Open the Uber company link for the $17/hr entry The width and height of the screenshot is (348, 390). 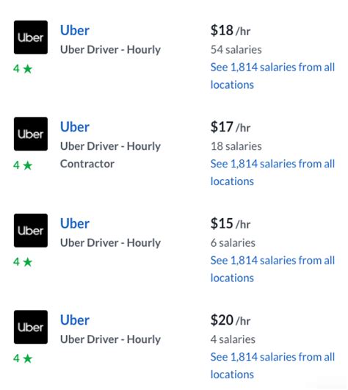pos(75,127)
